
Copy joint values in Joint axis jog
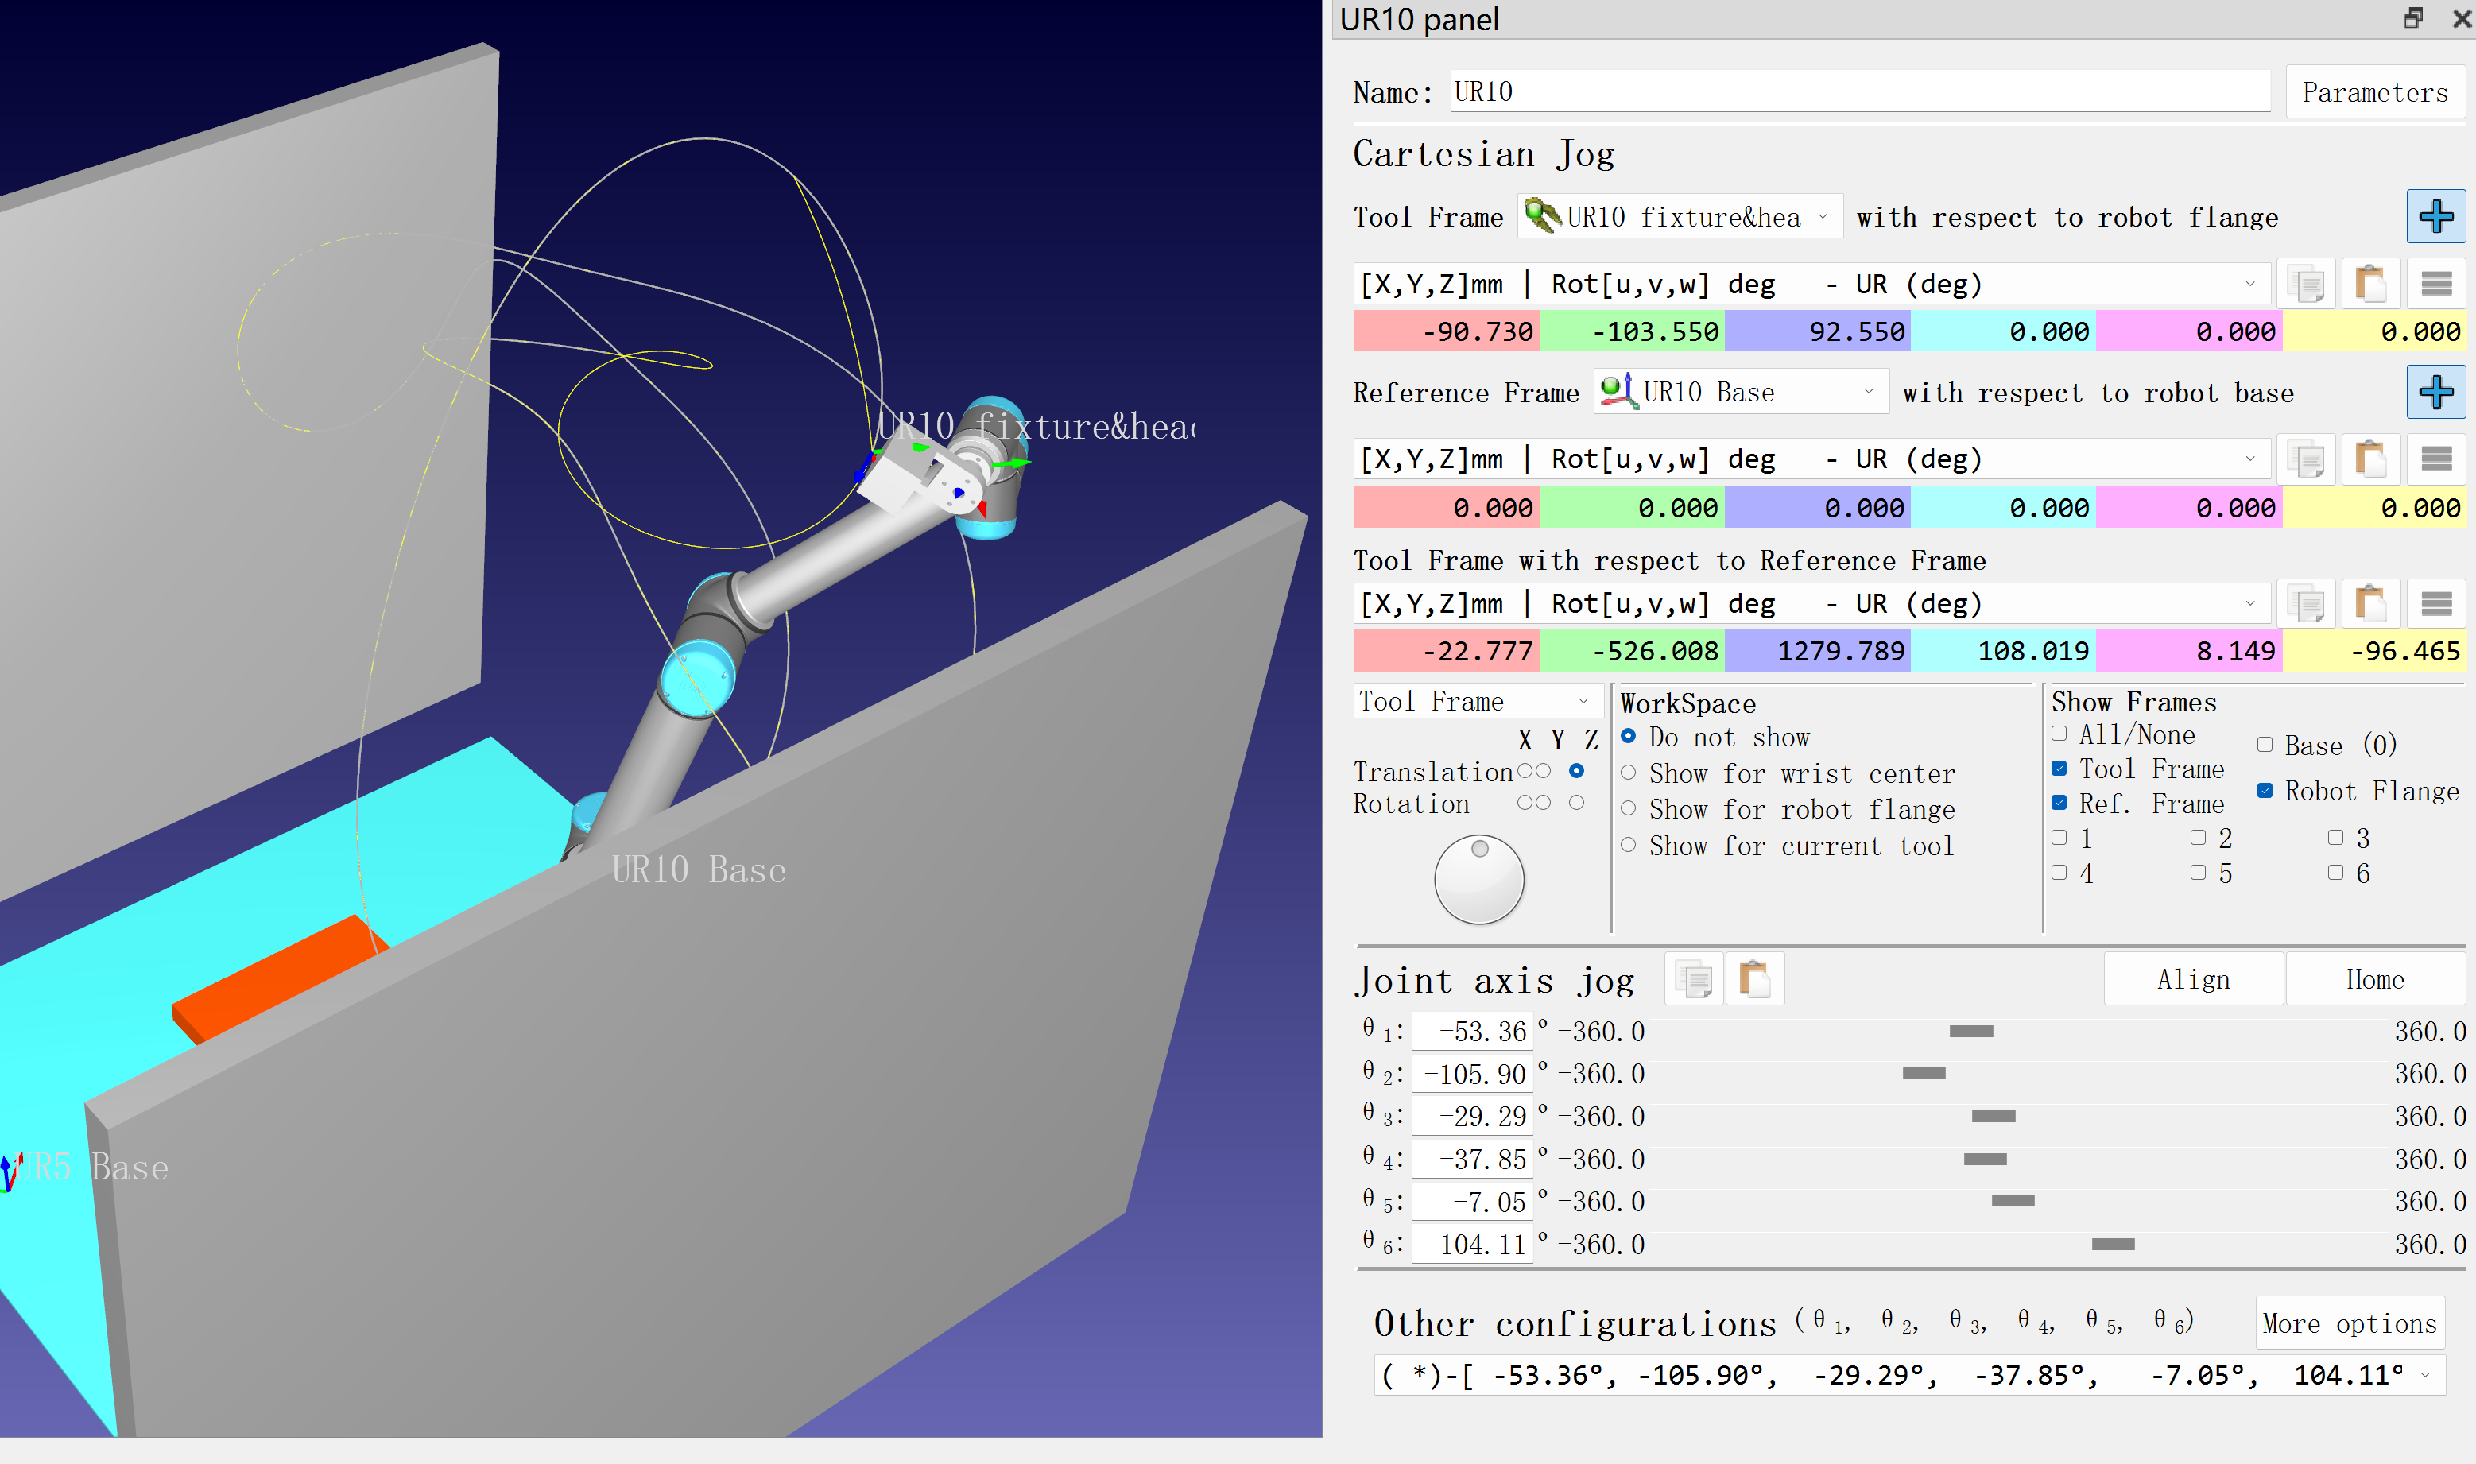1694,980
